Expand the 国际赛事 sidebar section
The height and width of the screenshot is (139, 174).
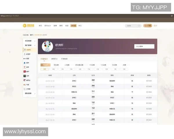[x=30, y=93]
